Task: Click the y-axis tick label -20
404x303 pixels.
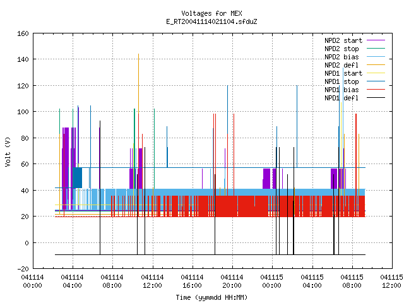Action: pos(23,269)
